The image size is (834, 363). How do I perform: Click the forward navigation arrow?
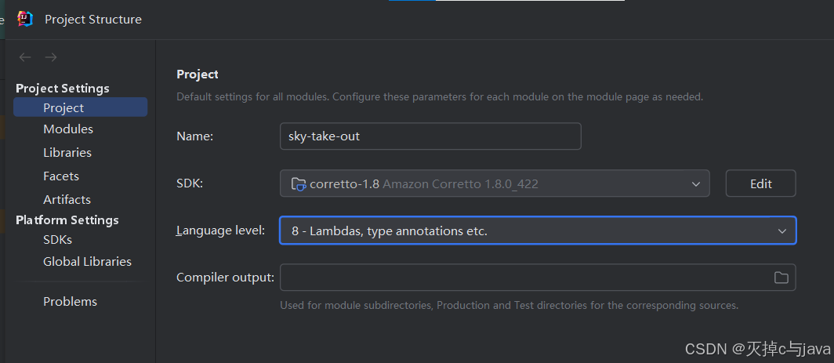click(x=51, y=57)
